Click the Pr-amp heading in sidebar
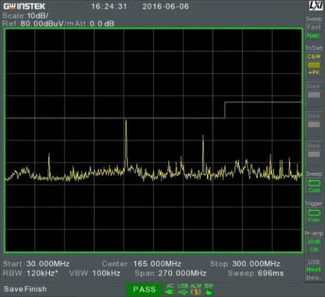 pyautogui.click(x=313, y=233)
